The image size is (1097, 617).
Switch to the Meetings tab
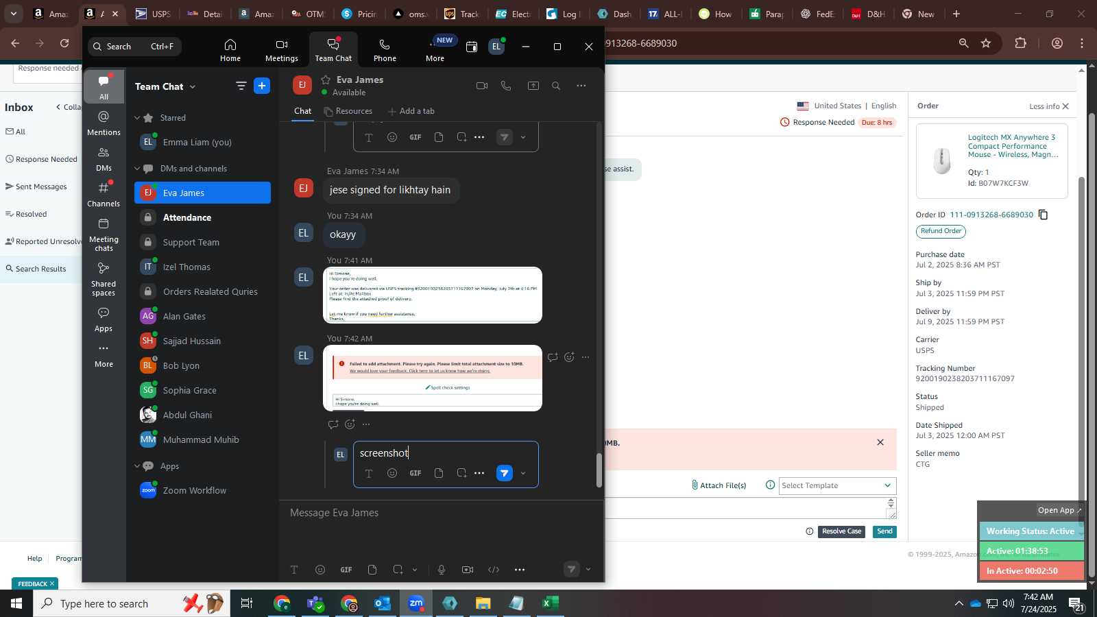(282, 50)
